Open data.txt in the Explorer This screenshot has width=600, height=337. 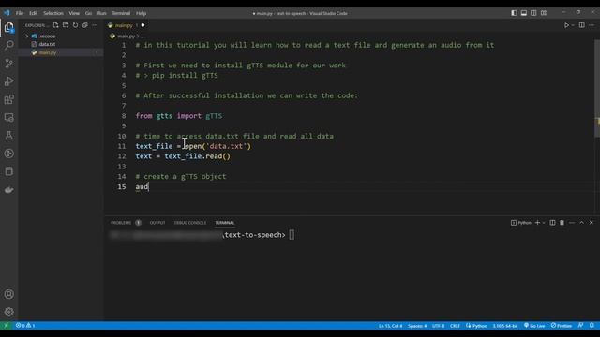tap(47, 44)
